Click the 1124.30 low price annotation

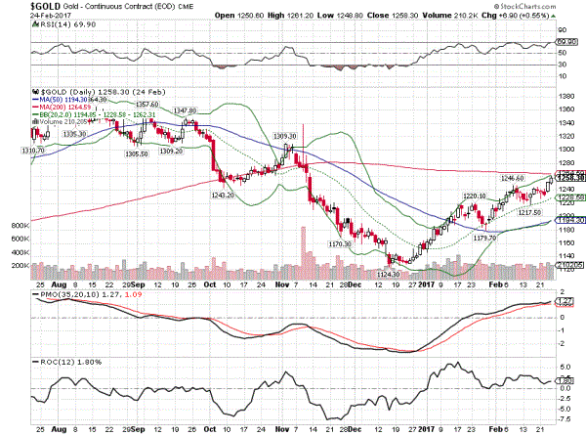click(x=392, y=274)
